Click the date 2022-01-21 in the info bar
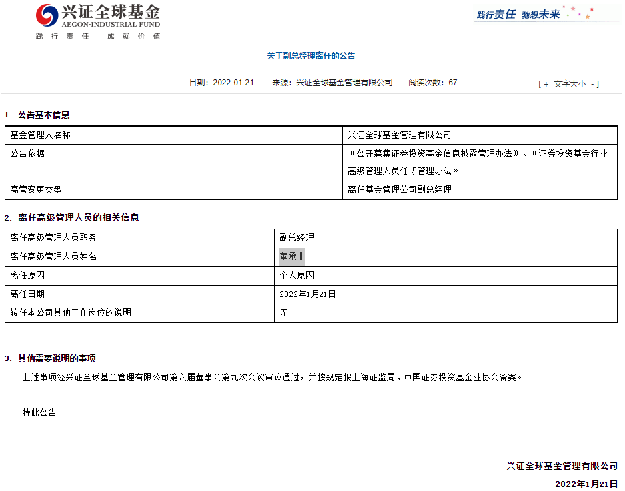Image resolution: width=625 pixels, height=491 pixels. pos(233,83)
